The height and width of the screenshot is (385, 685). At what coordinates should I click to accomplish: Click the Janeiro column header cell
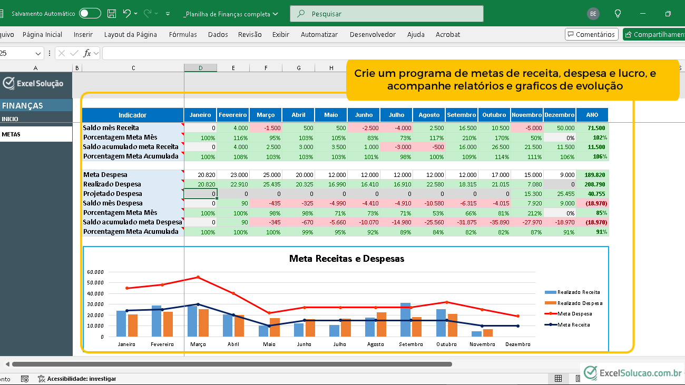(200, 115)
